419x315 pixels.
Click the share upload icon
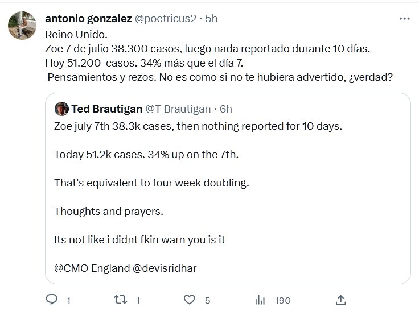340,300
